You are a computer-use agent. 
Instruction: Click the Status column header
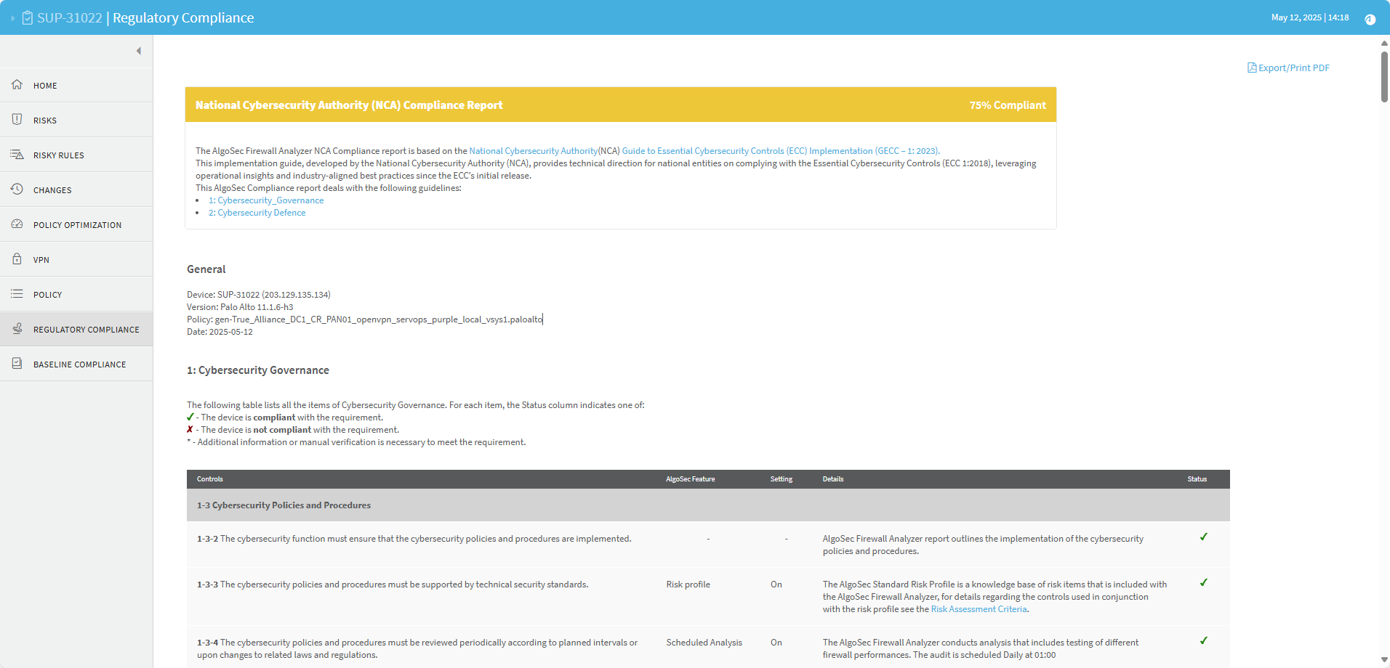click(x=1197, y=479)
